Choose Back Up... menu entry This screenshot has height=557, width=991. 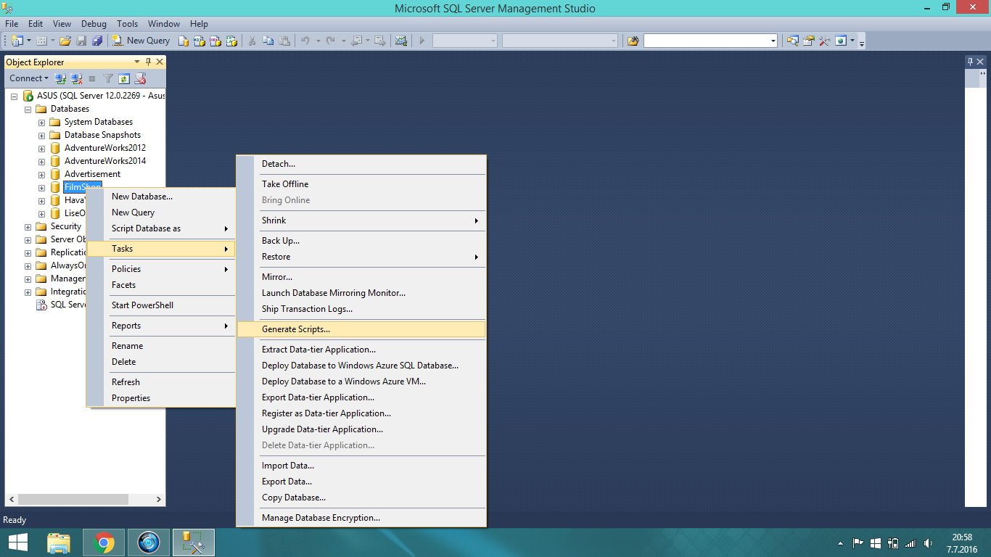click(361, 241)
